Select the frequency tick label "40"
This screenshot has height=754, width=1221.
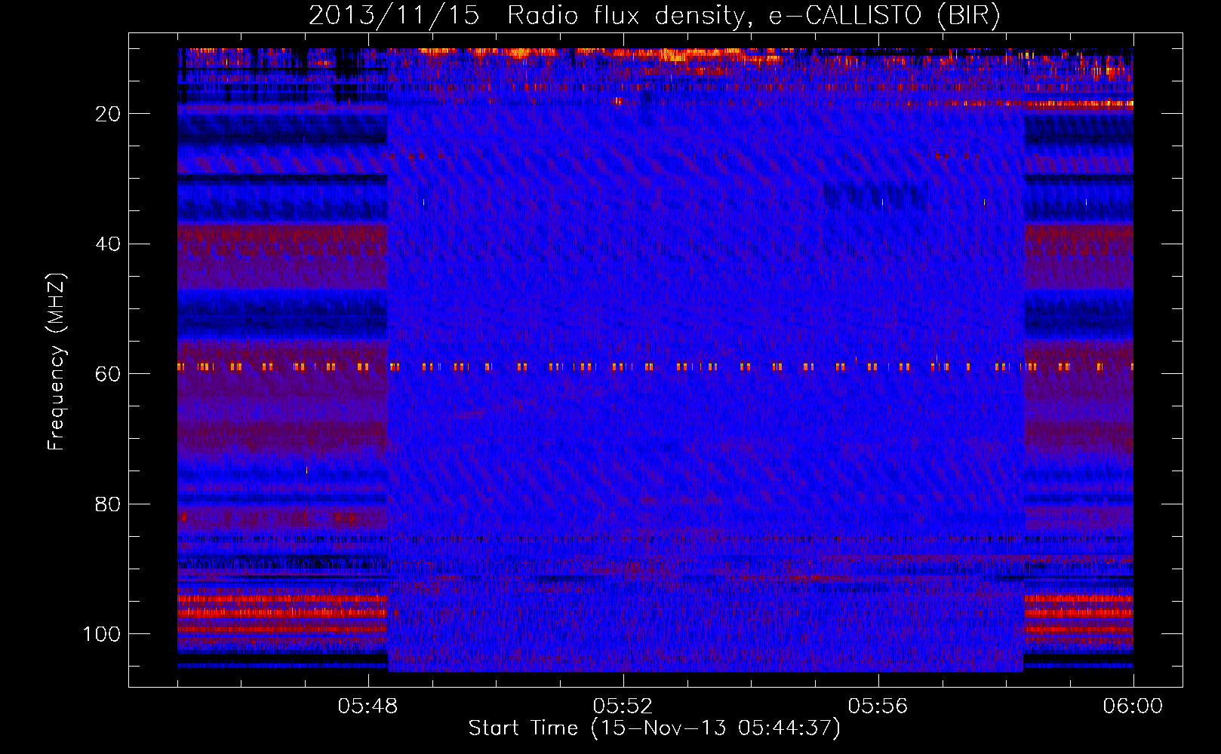[108, 244]
